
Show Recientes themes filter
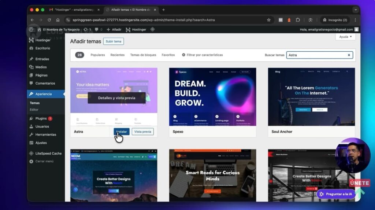point(118,55)
